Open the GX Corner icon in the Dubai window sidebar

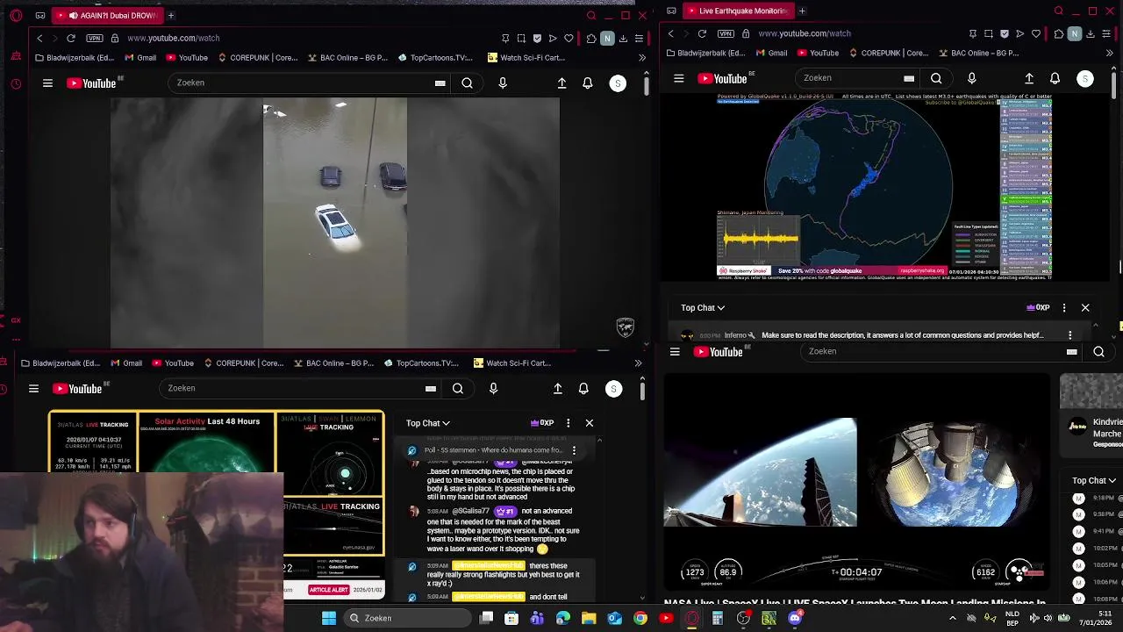[x=16, y=320]
